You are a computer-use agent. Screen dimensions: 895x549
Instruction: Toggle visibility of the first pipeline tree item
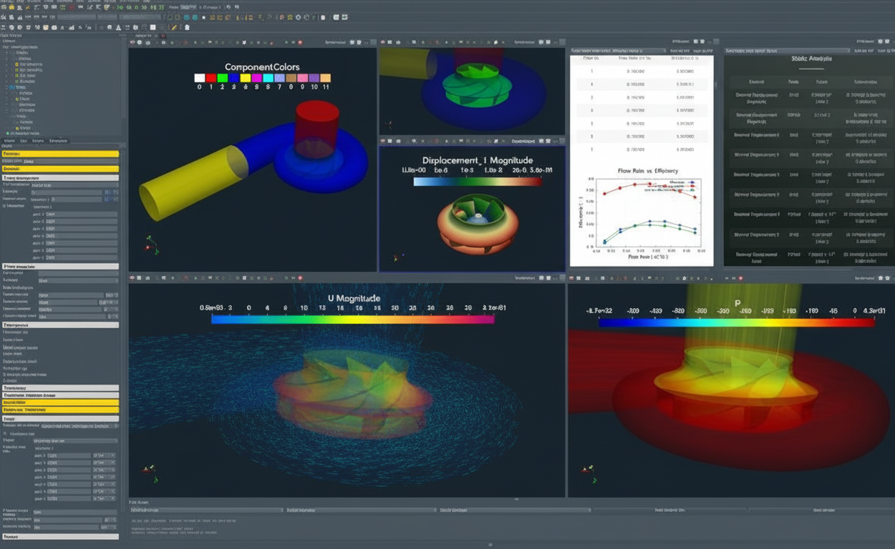pos(8,53)
